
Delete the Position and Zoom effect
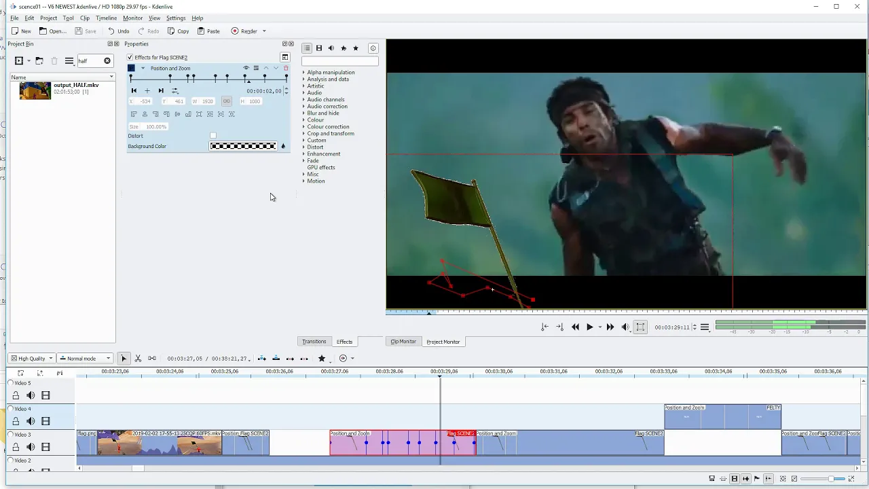(x=286, y=68)
